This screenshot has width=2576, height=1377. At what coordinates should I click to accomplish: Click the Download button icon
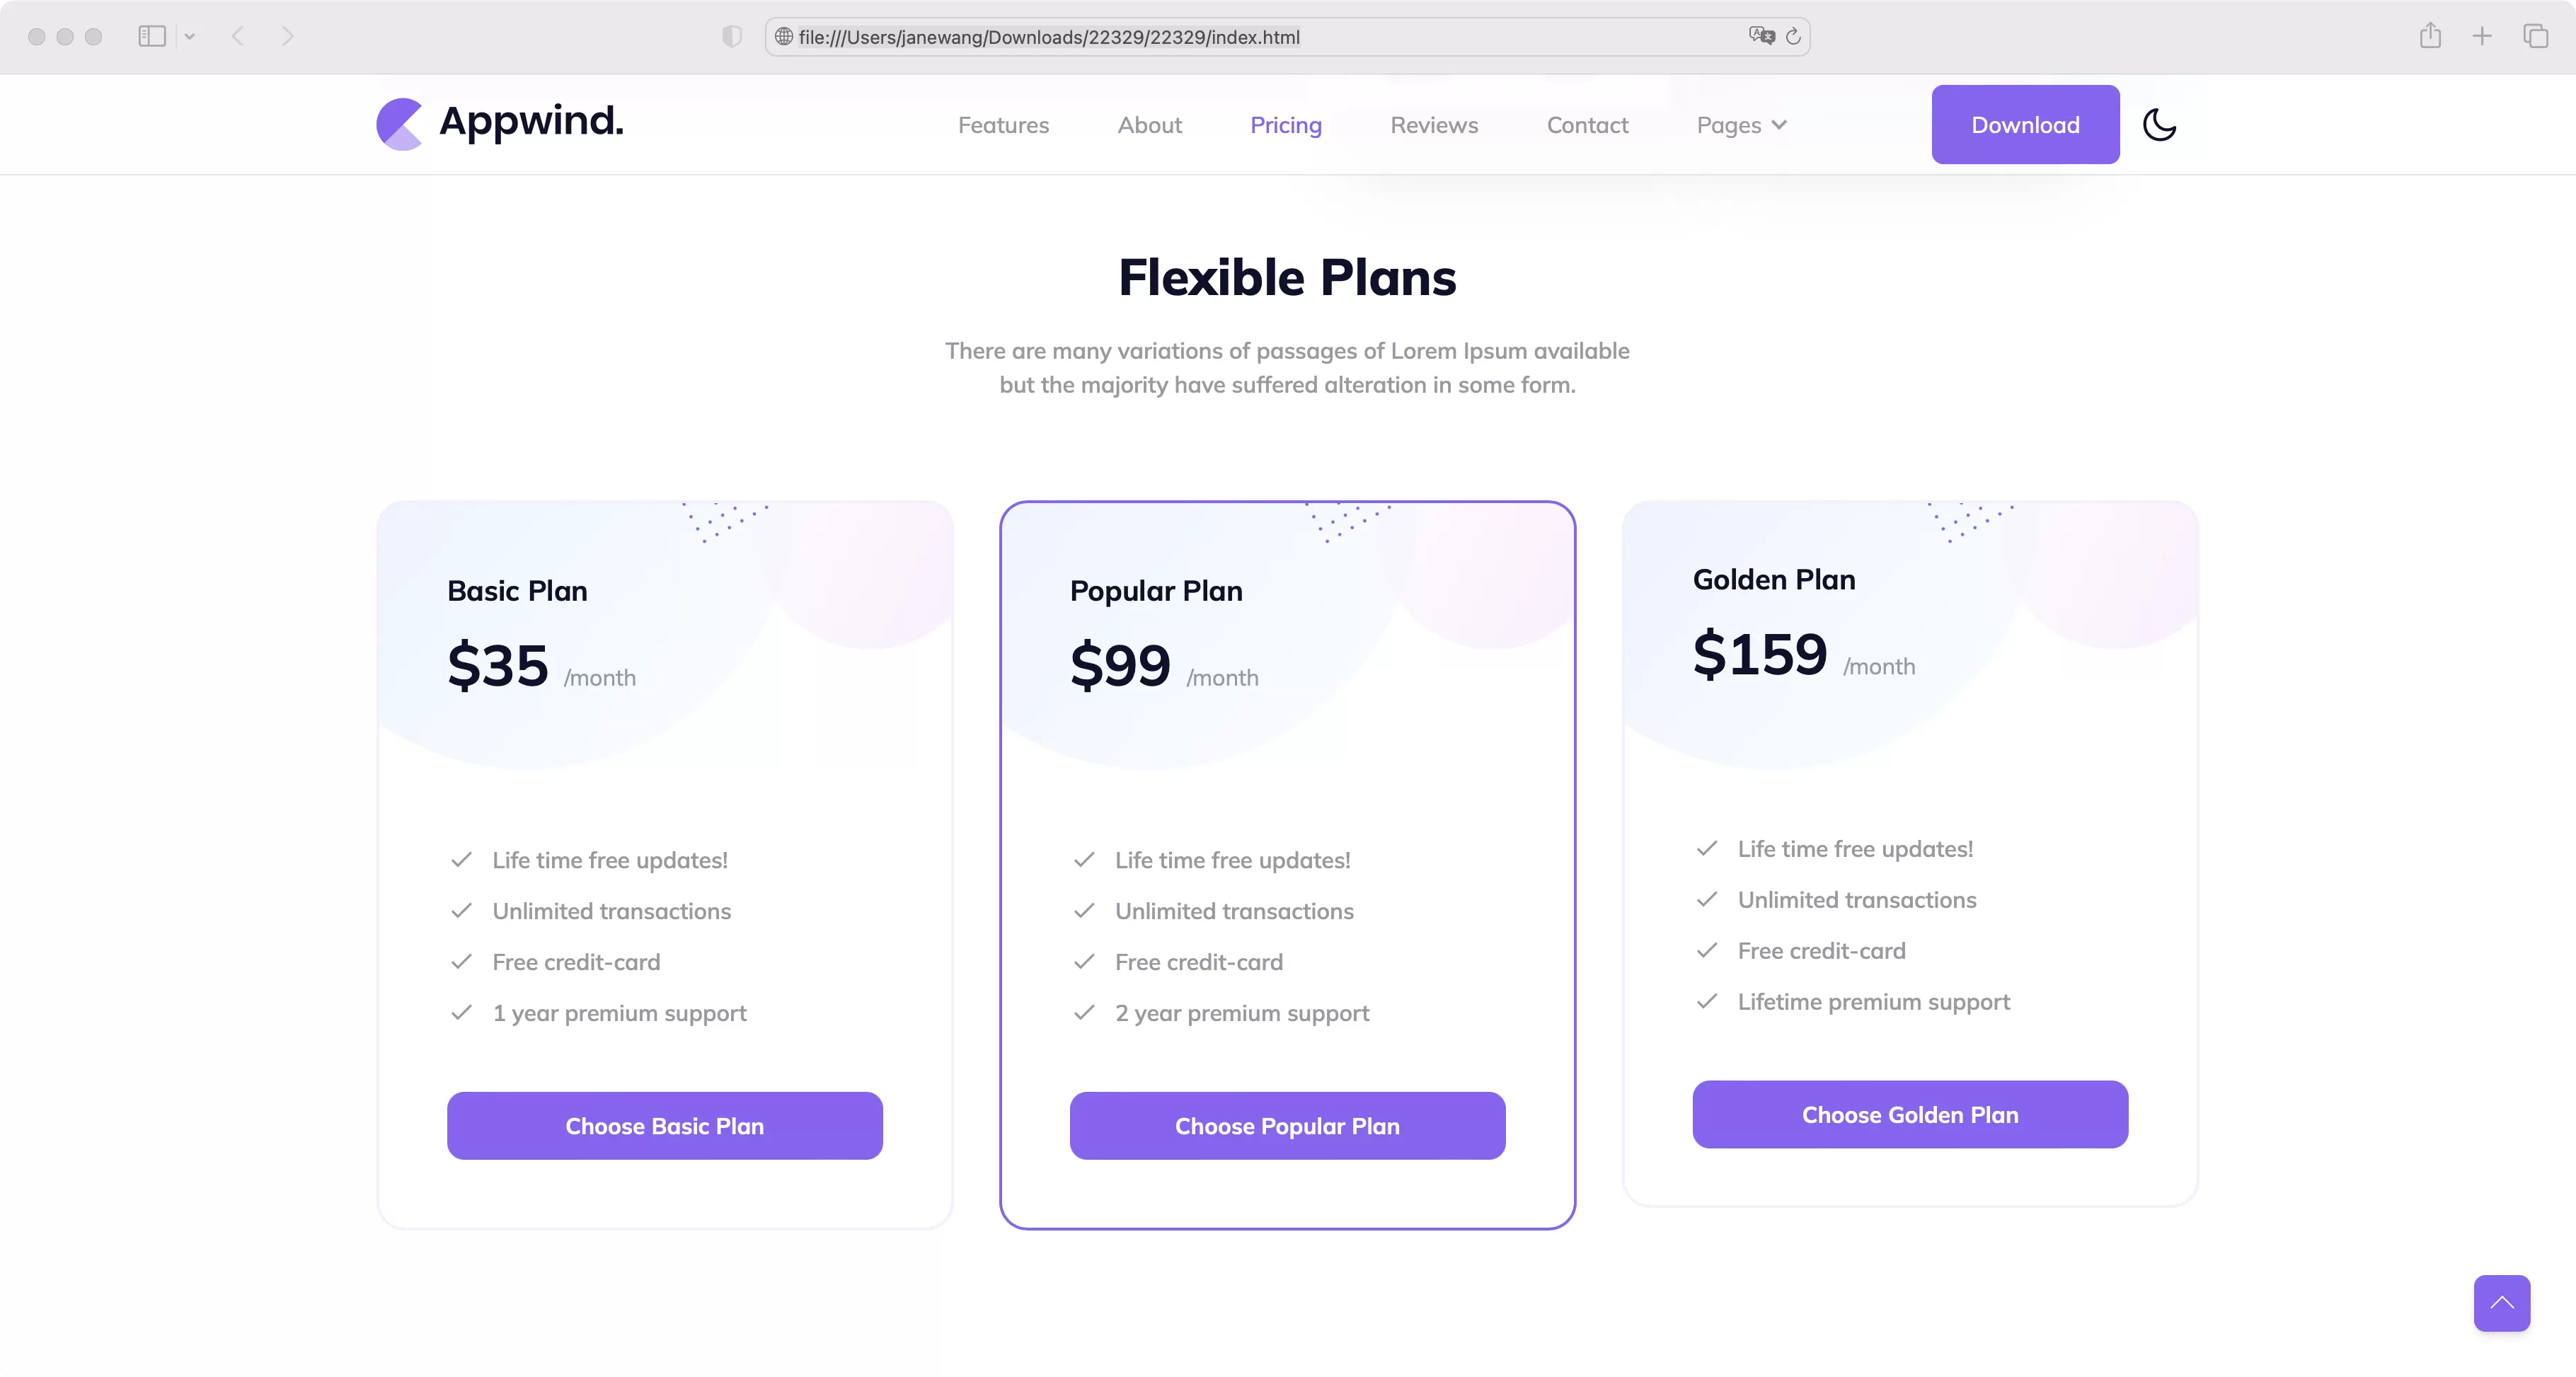2025,125
